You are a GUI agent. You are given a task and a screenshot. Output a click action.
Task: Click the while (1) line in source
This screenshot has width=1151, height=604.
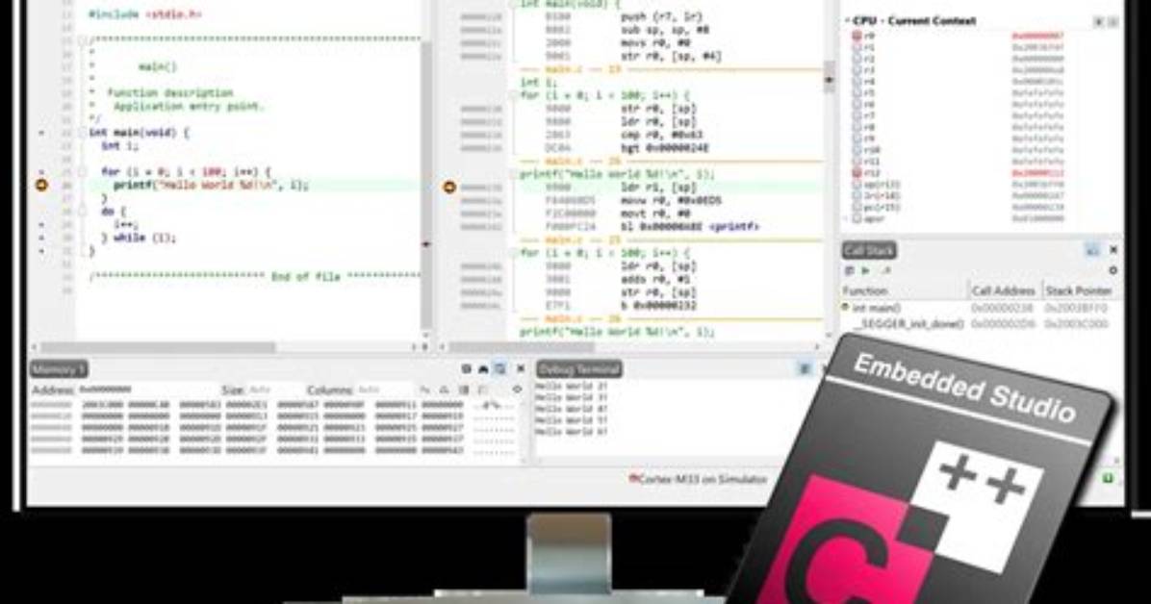click(139, 238)
